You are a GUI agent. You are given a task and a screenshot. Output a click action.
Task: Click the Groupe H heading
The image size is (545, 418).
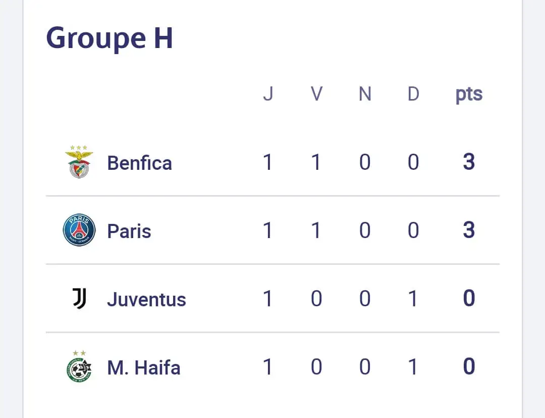(110, 38)
